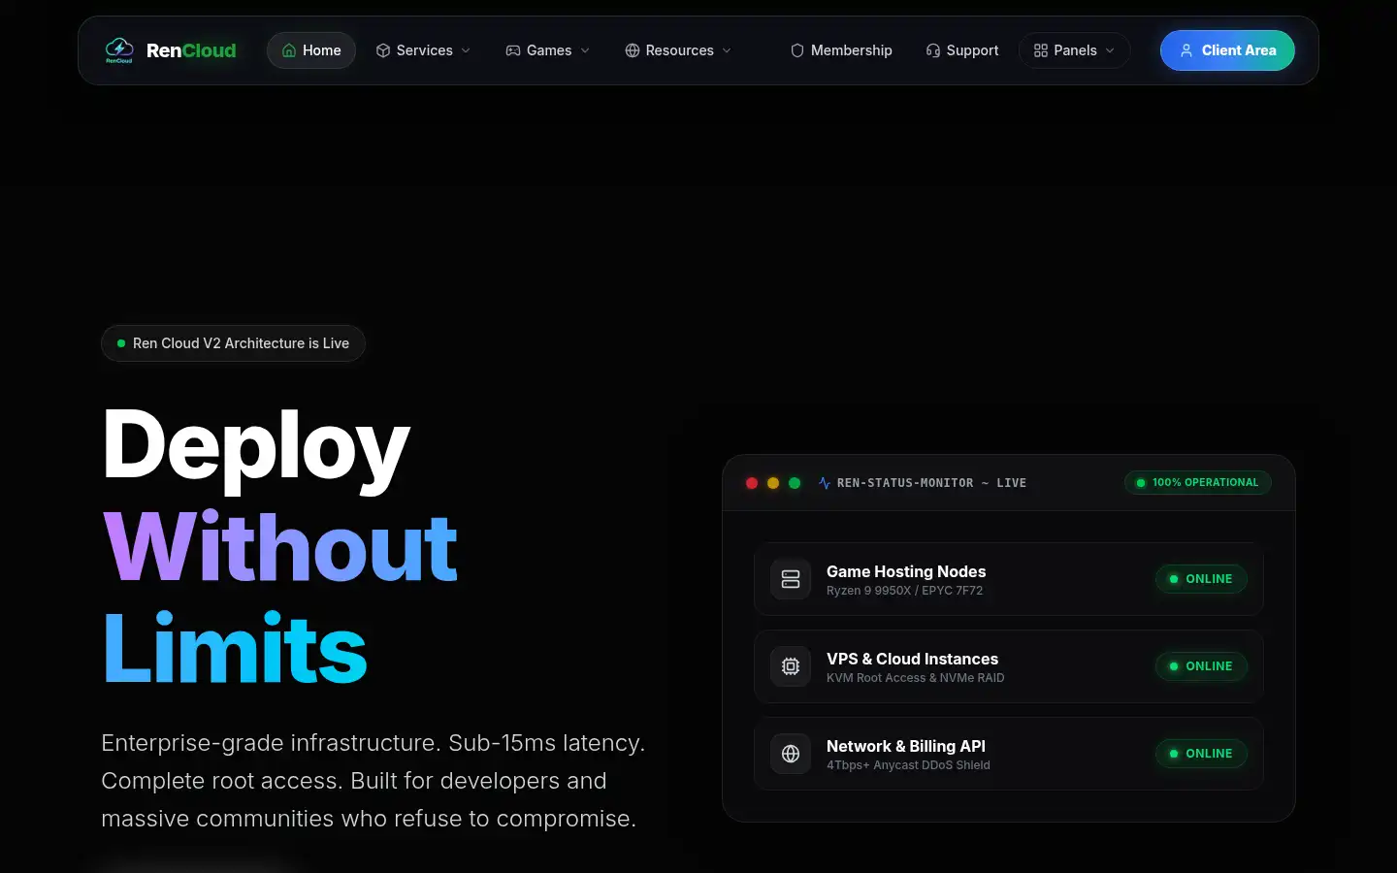The width and height of the screenshot is (1397, 873).
Task: Click the gamepad icon beside Games
Action: click(513, 50)
